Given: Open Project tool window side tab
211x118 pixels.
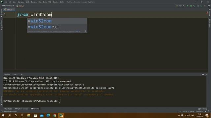Looking at the screenshot, I should [1, 13].
